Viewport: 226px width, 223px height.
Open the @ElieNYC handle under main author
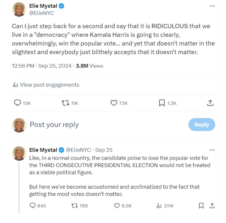[x=42, y=13]
